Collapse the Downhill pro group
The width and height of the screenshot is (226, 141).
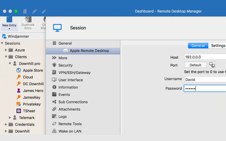(10, 63)
